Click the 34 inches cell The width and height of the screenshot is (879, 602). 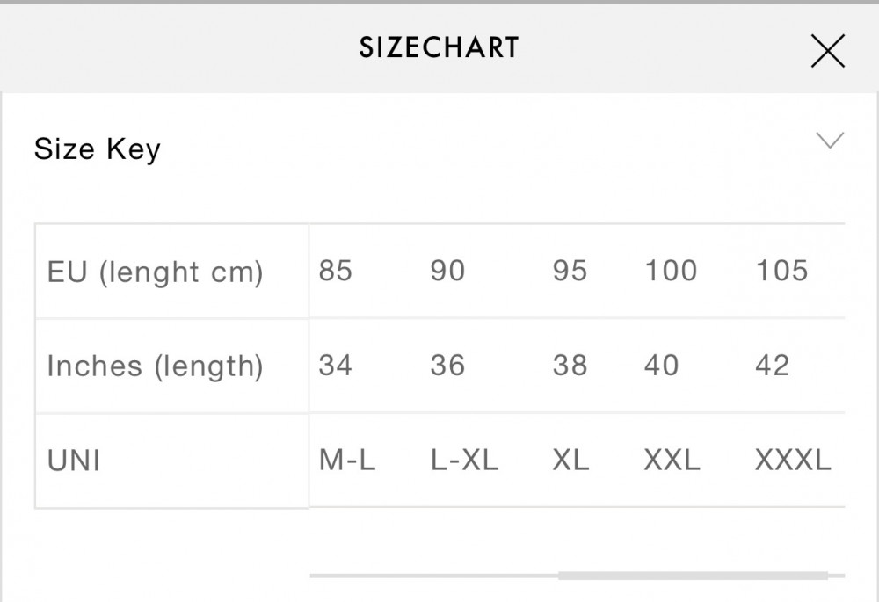click(x=335, y=366)
